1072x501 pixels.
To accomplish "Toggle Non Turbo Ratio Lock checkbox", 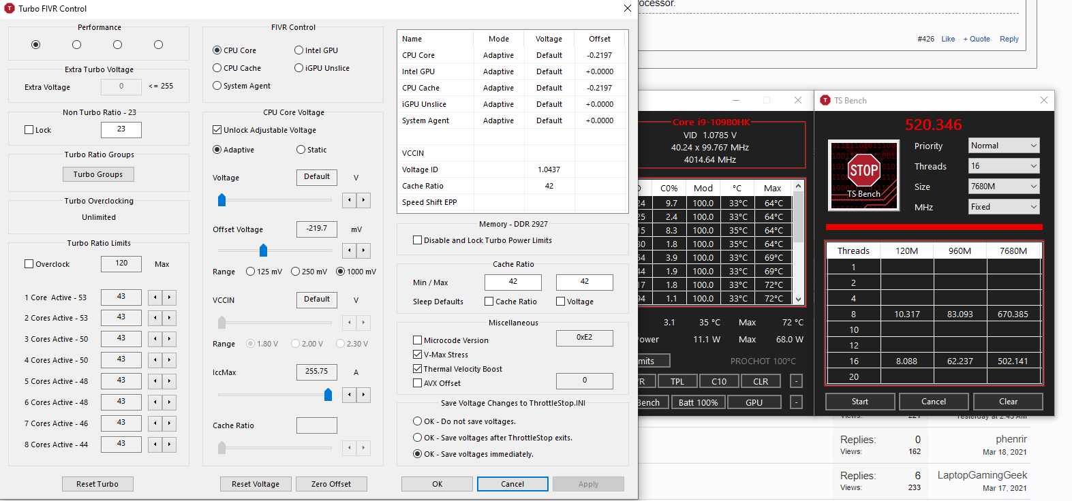I will pyautogui.click(x=37, y=130).
